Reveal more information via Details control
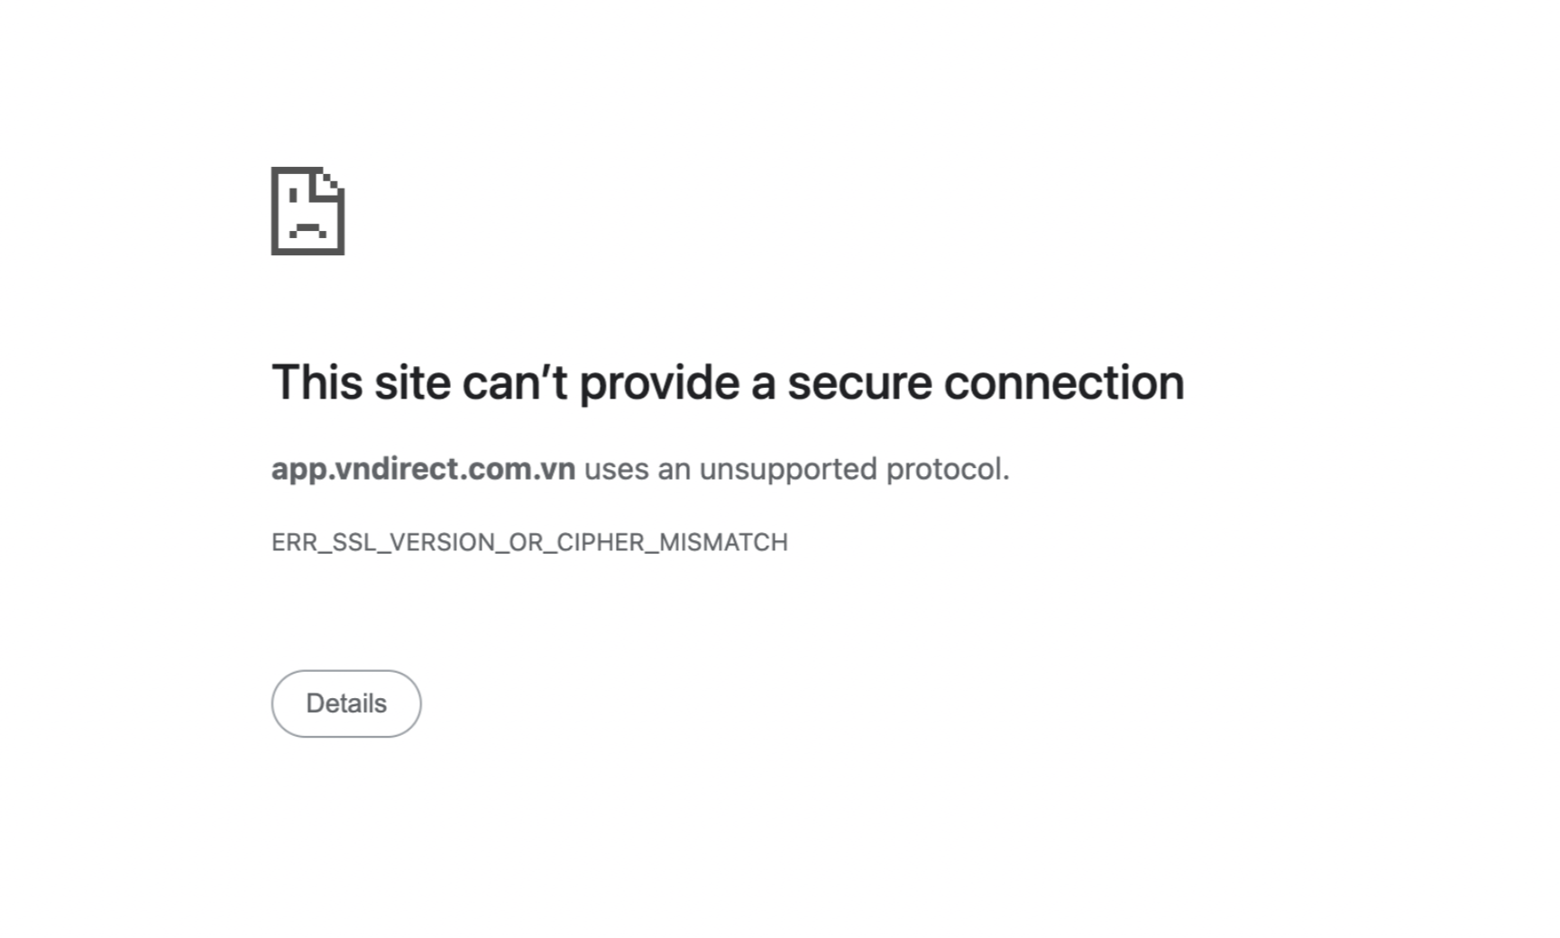The width and height of the screenshot is (1560, 938). click(345, 703)
